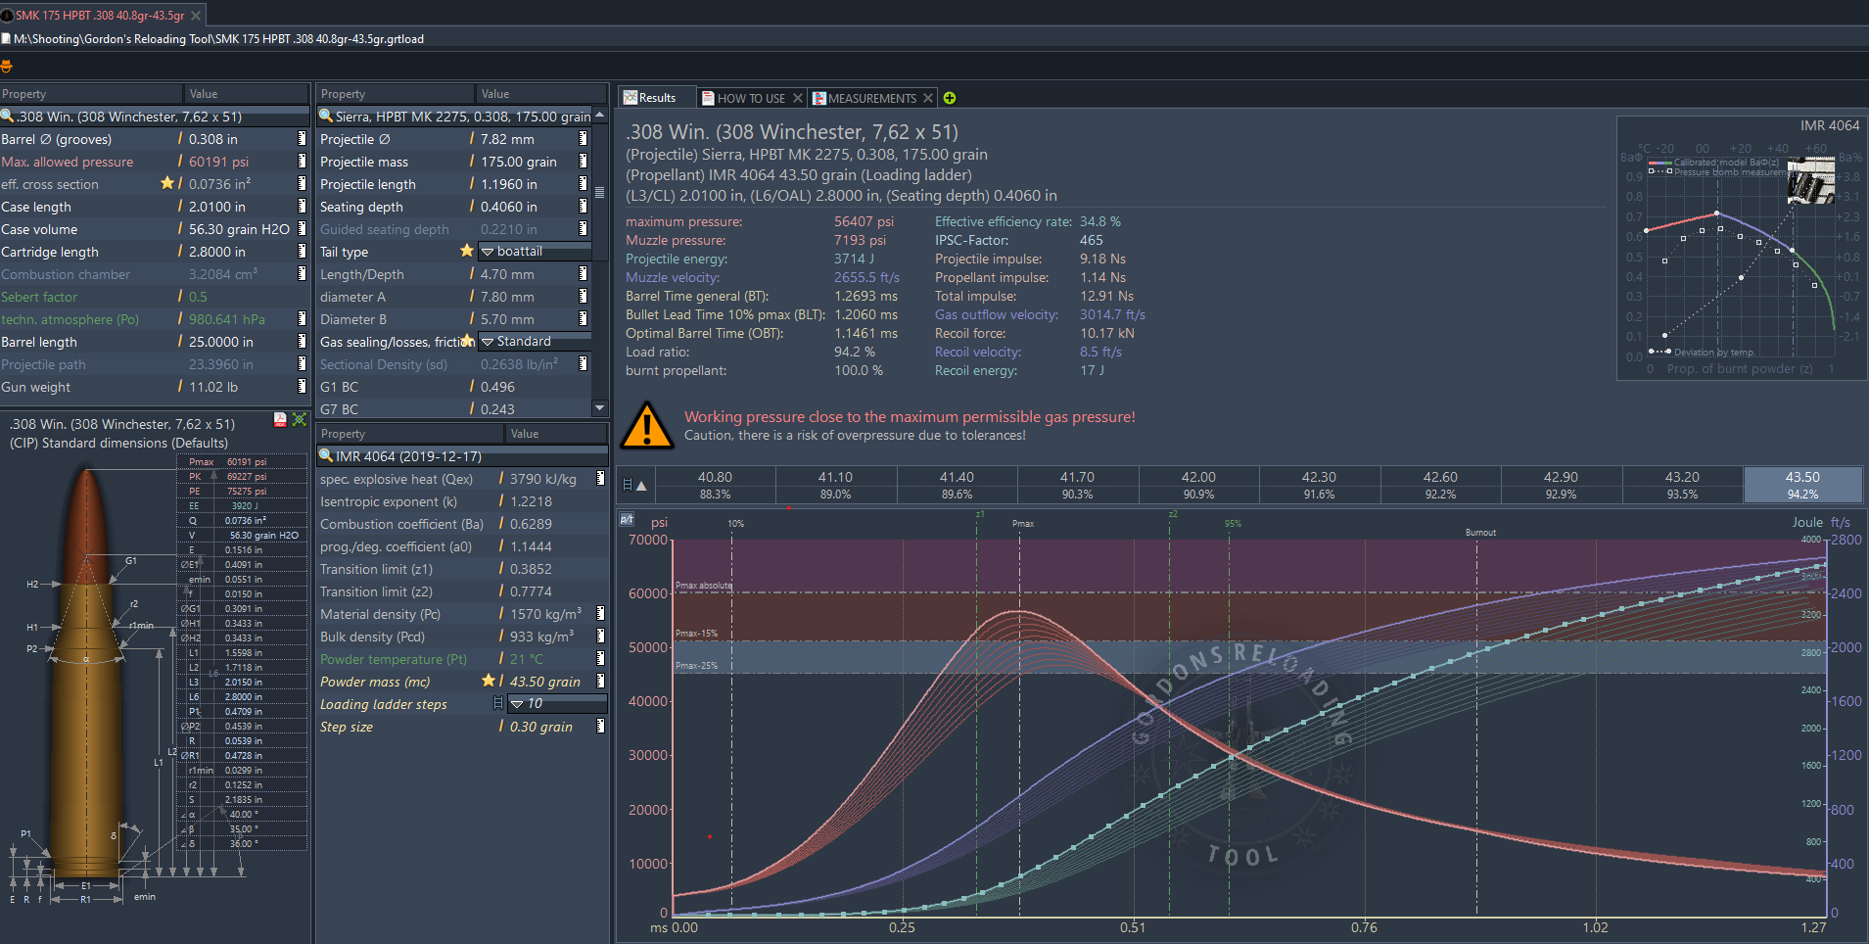Switch to the HOW TO USE tab
Screen dimensions: 1869x944
[750, 98]
